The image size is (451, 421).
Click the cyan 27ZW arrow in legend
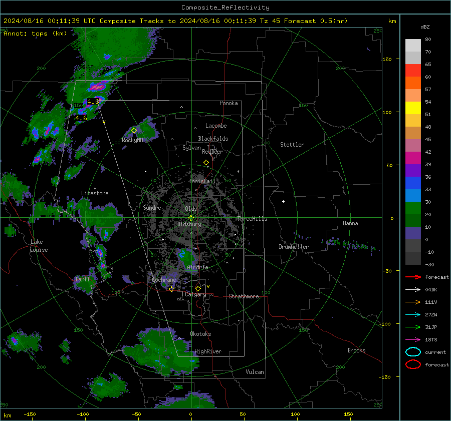click(x=413, y=315)
